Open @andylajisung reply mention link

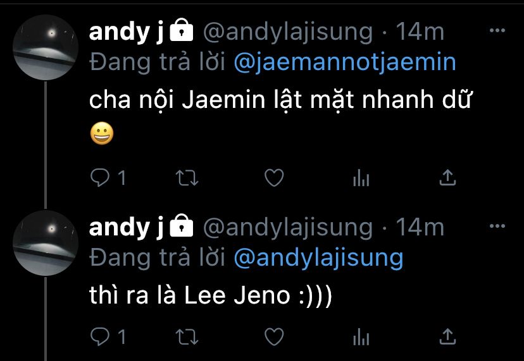(x=318, y=259)
